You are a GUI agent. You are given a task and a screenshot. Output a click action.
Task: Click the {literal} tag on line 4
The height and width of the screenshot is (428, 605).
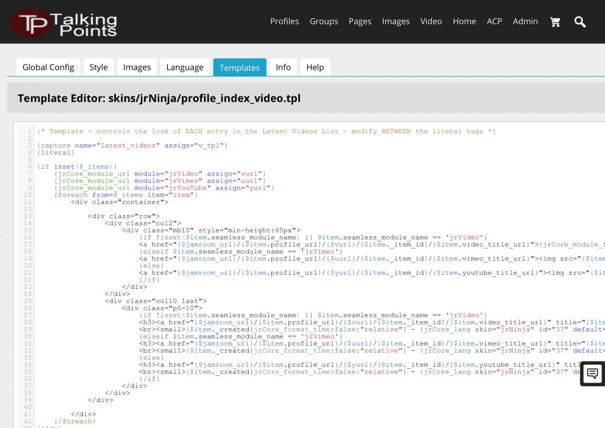(56, 152)
